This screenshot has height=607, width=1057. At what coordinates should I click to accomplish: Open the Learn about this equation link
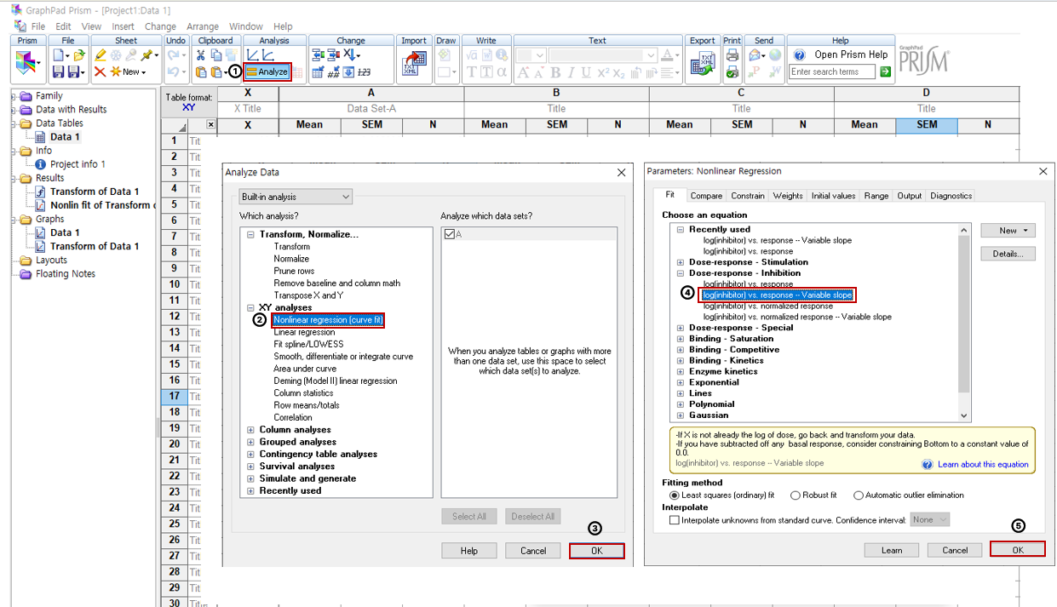pos(983,465)
